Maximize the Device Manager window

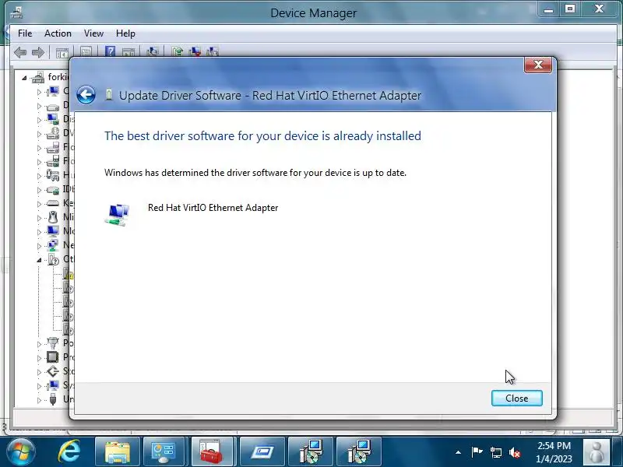570,9
